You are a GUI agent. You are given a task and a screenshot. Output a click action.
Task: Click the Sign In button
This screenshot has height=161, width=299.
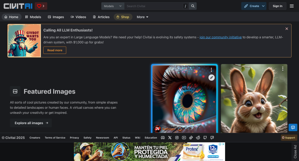point(278,6)
